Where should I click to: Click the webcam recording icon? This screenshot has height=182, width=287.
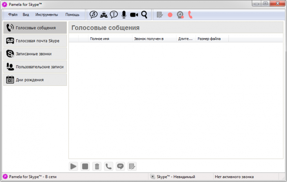click(x=180, y=15)
